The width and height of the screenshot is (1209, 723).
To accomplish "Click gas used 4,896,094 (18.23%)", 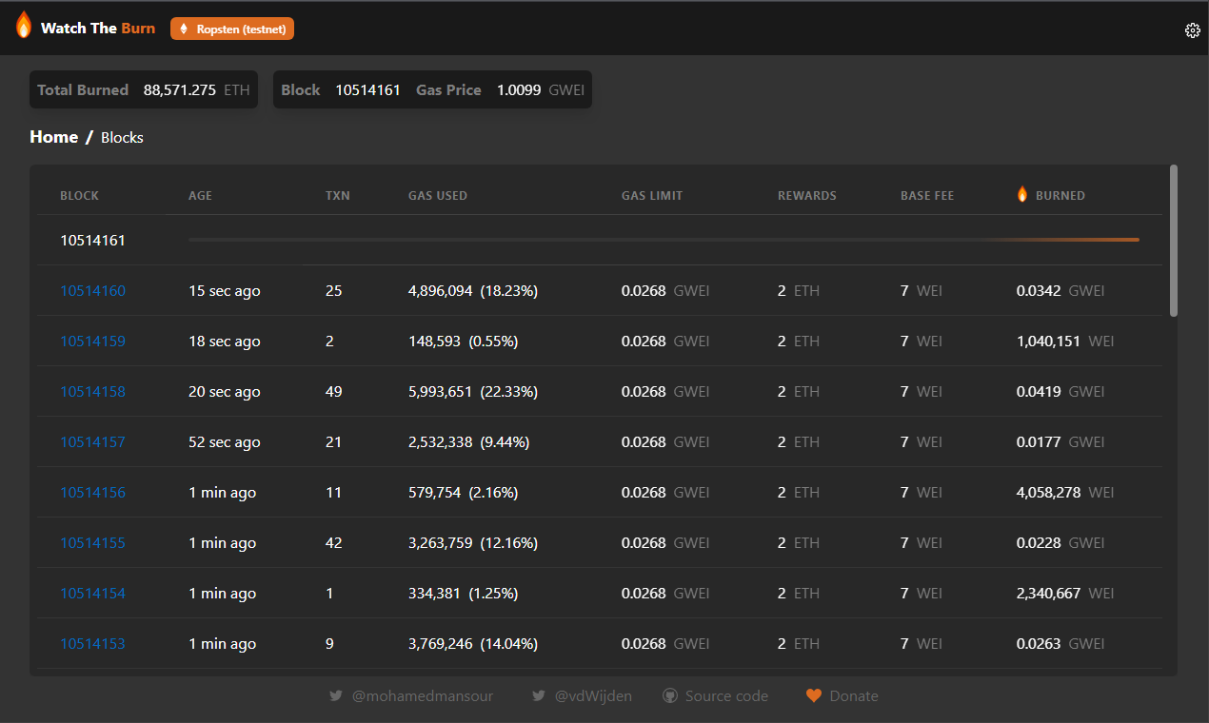I will 473,291.
